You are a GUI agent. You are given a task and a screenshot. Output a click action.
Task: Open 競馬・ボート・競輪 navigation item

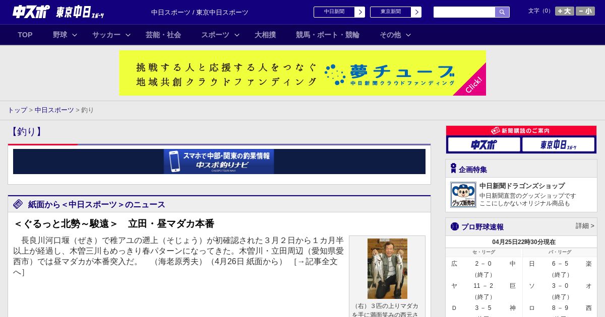pyautogui.click(x=328, y=35)
